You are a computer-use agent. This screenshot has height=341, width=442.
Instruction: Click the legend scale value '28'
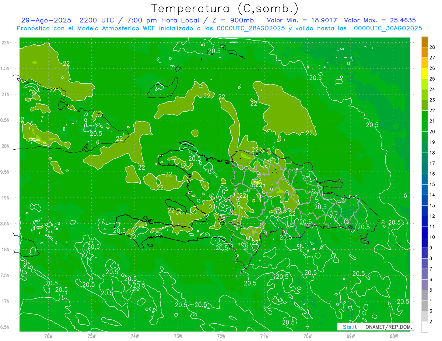(432, 47)
